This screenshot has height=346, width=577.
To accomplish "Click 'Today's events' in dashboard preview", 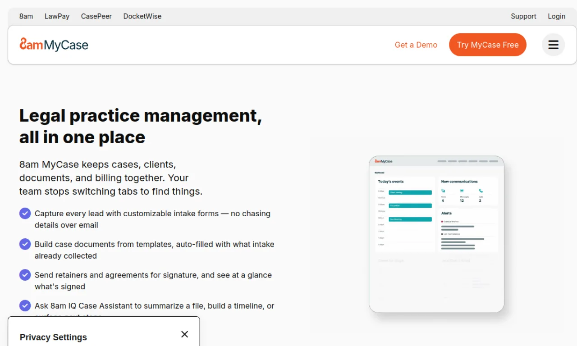I will tap(391, 182).
